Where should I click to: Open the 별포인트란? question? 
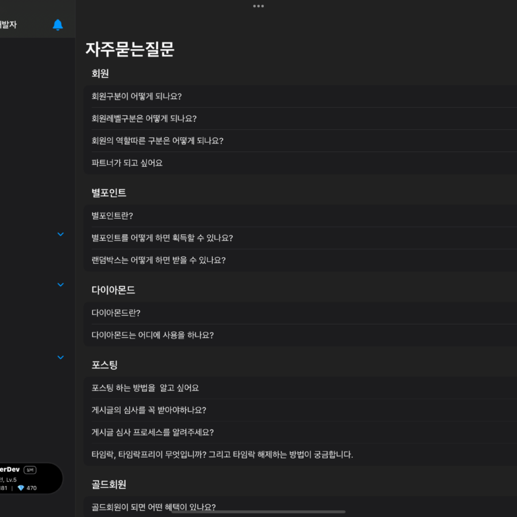[x=112, y=215]
